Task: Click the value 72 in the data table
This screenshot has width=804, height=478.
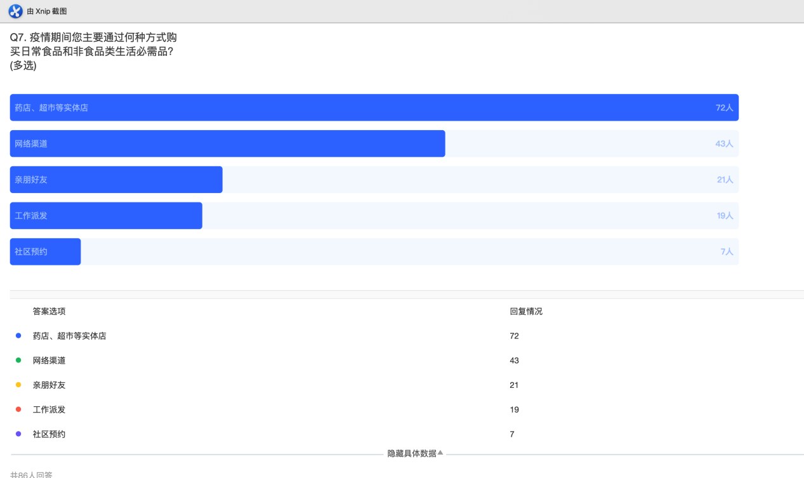Action: pos(514,336)
